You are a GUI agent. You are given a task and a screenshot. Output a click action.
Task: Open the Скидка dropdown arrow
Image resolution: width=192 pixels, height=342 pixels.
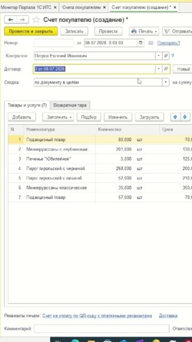tap(166, 82)
